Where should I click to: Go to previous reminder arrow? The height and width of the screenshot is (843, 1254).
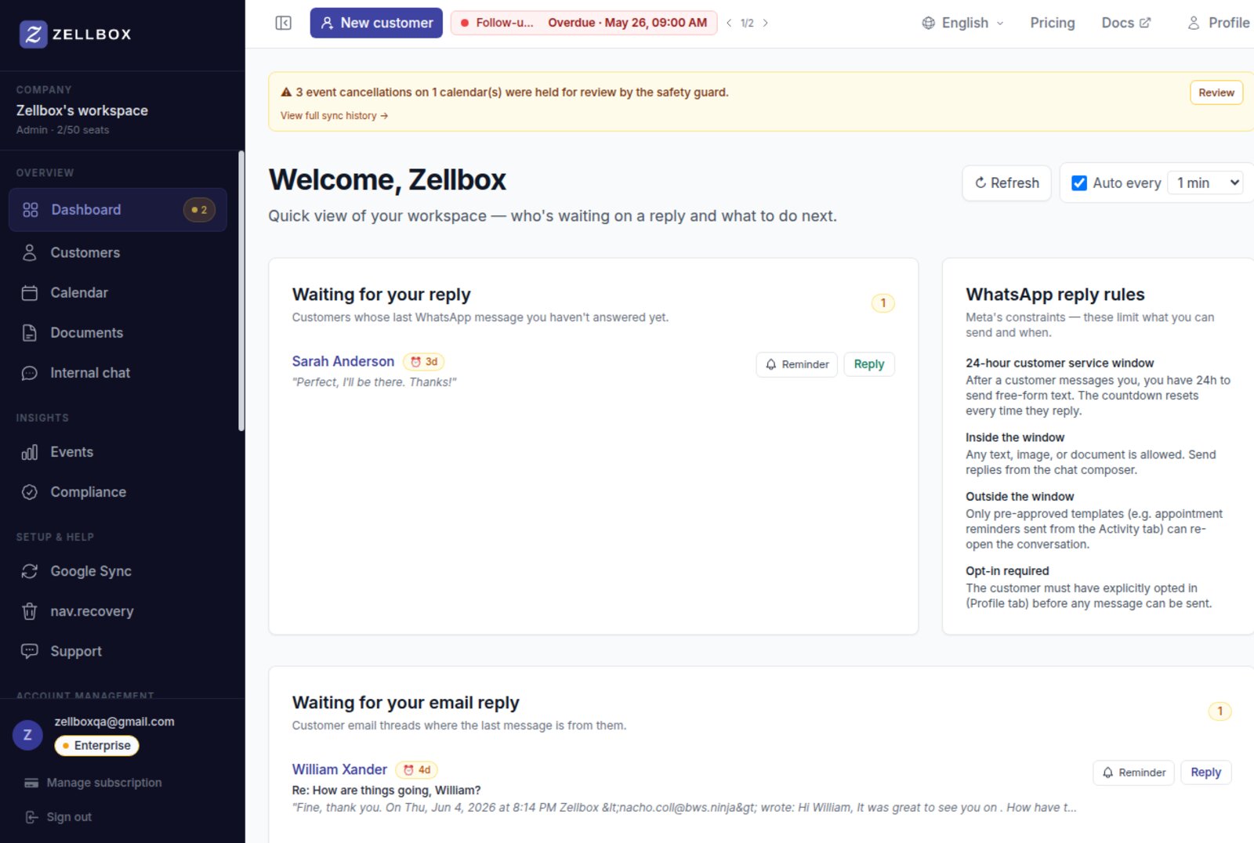pos(729,23)
